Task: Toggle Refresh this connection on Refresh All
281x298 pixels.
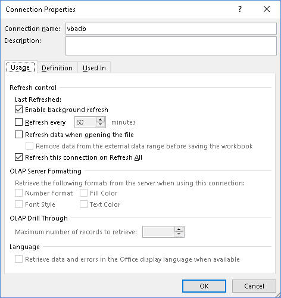Action: tap(18, 157)
